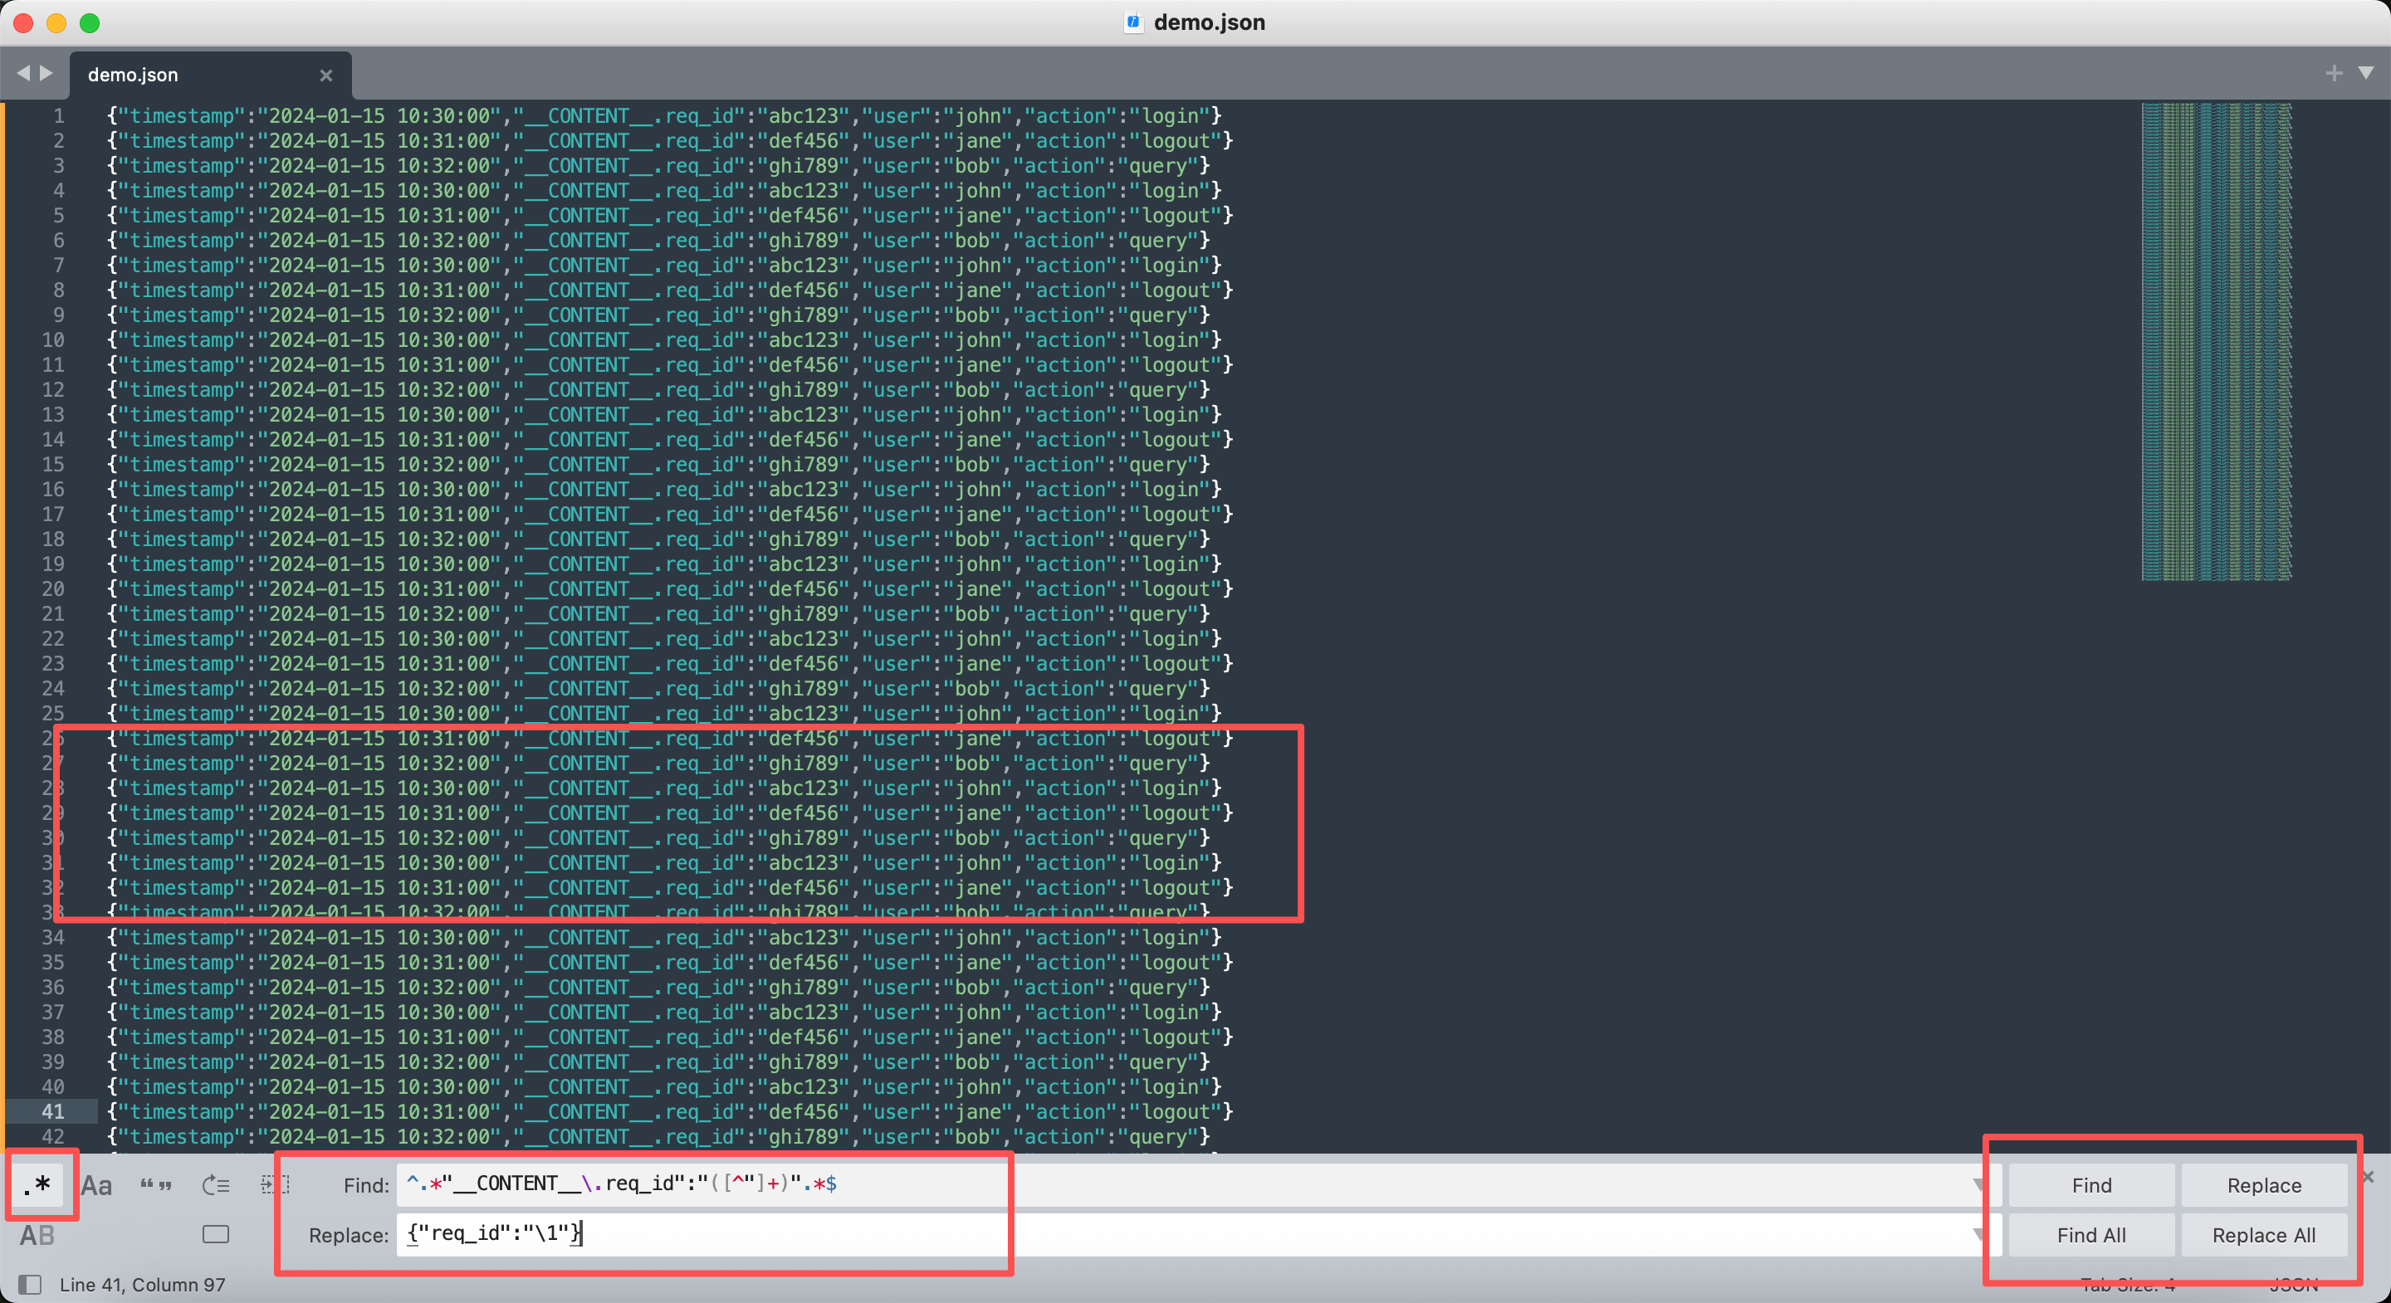This screenshot has width=2391, height=1303.
Task: Close the find and replace panel
Action: [2368, 1177]
